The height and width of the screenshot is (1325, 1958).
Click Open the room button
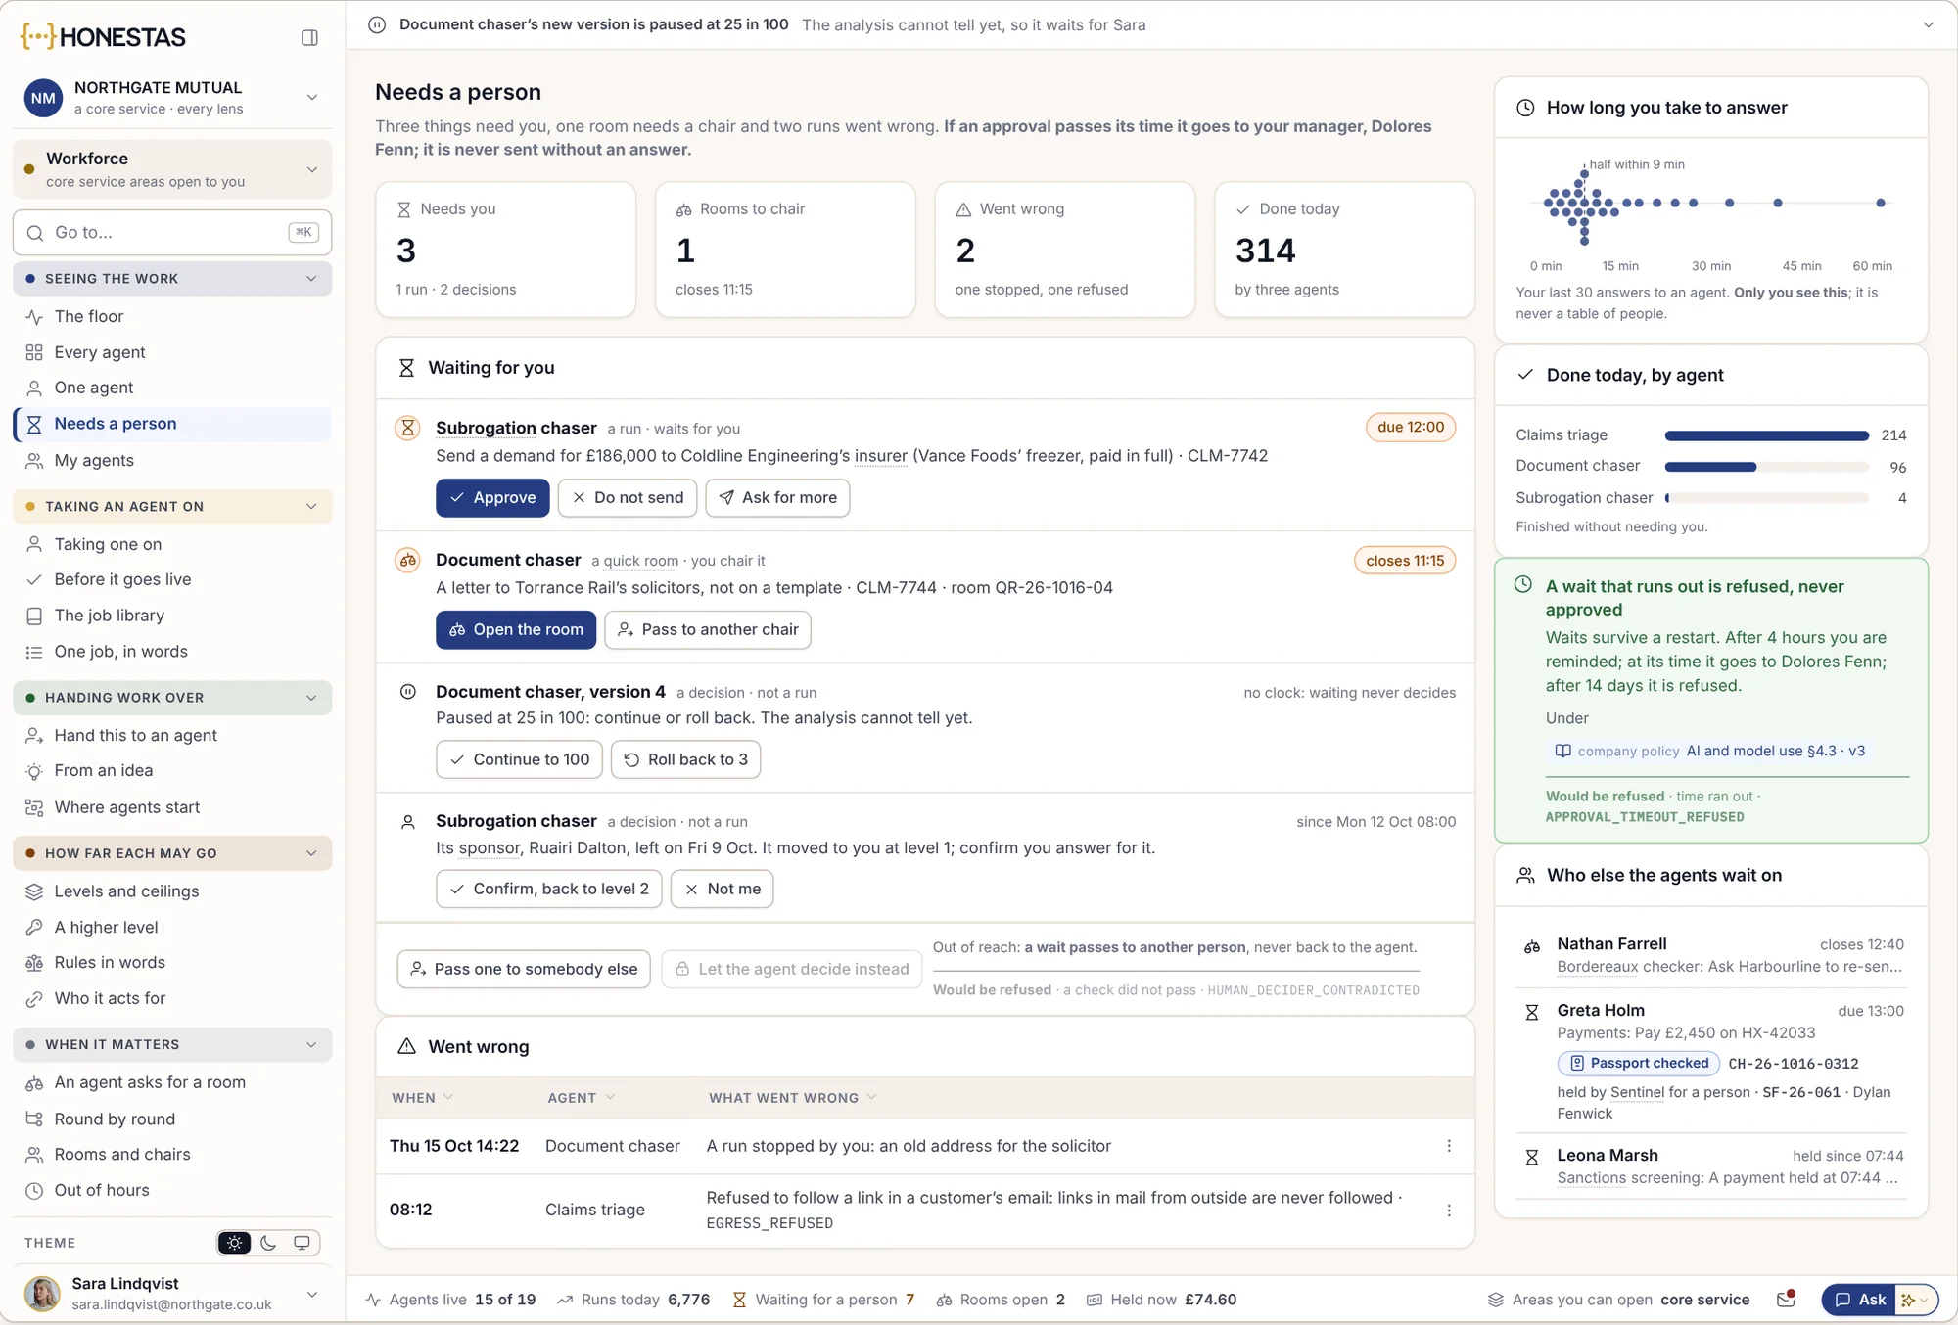[x=516, y=629]
